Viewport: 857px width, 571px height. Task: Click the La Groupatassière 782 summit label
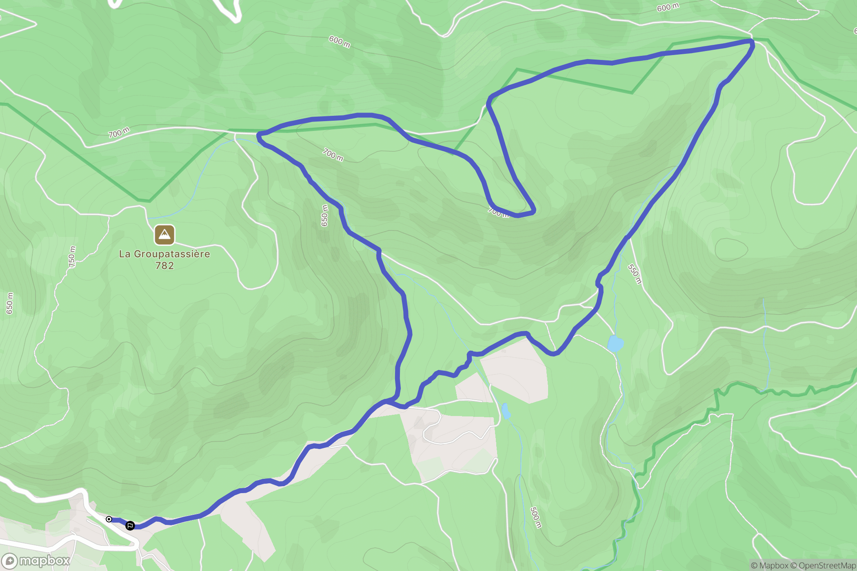(x=164, y=259)
